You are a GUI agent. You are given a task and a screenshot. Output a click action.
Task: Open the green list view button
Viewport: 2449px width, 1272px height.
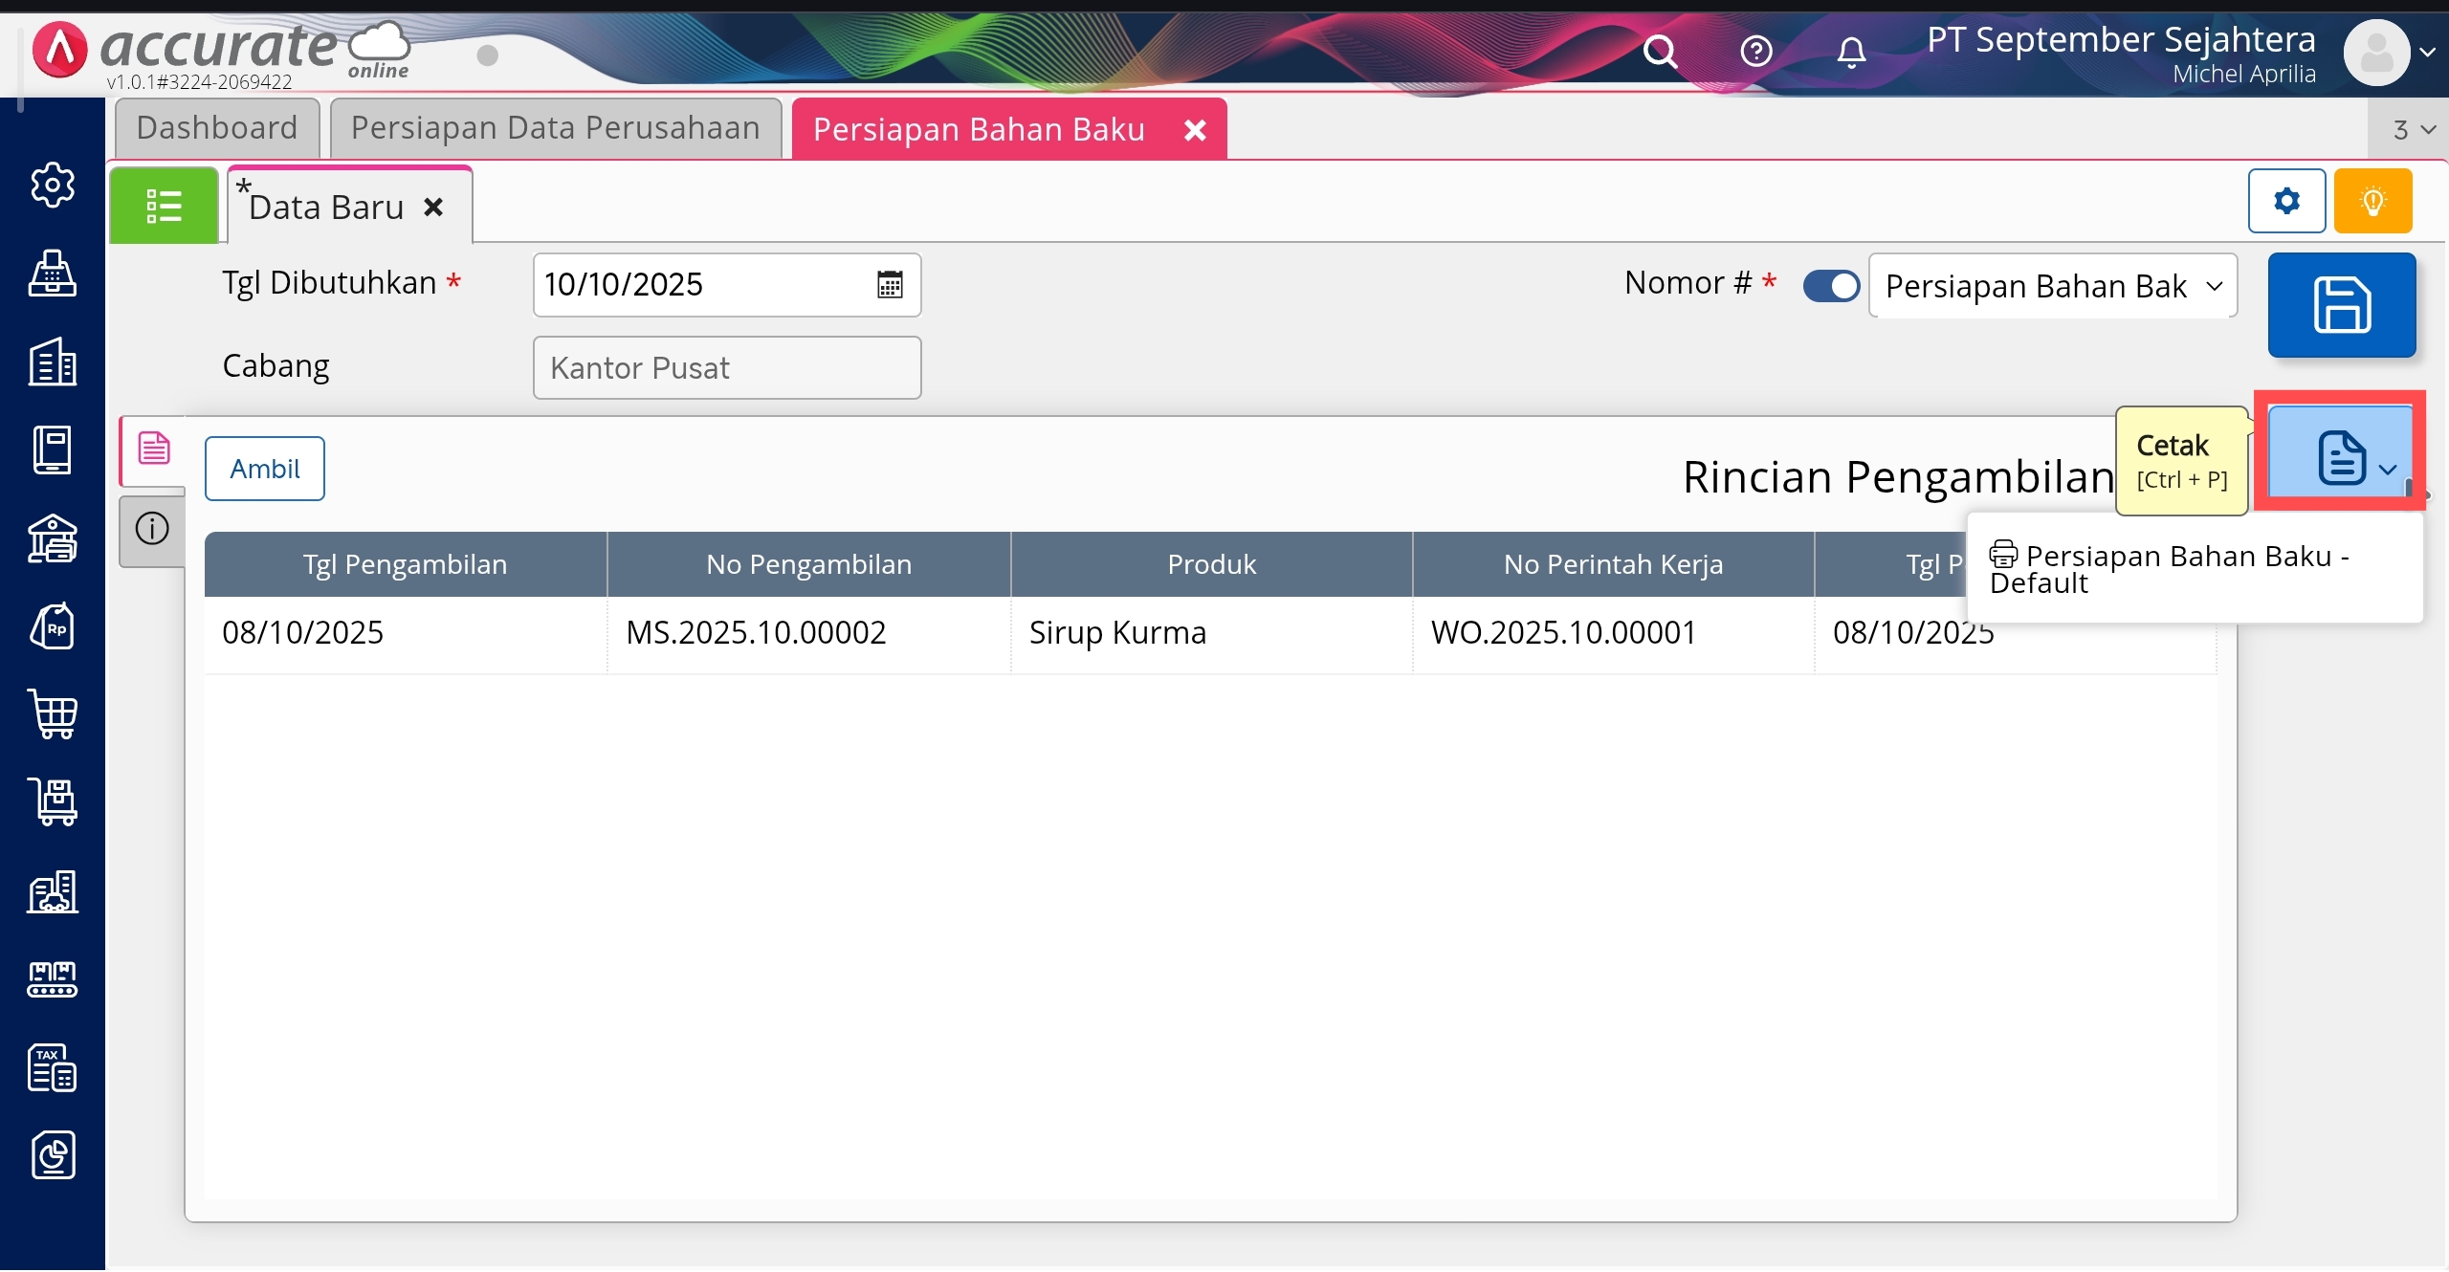pyautogui.click(x=164, y=206)
